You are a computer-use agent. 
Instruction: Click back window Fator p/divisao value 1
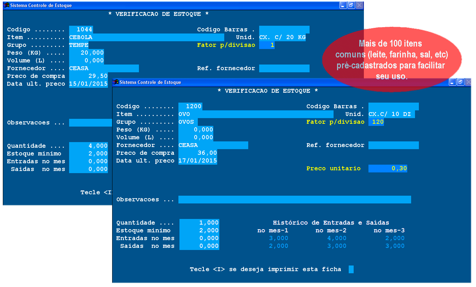coord(267,45)
